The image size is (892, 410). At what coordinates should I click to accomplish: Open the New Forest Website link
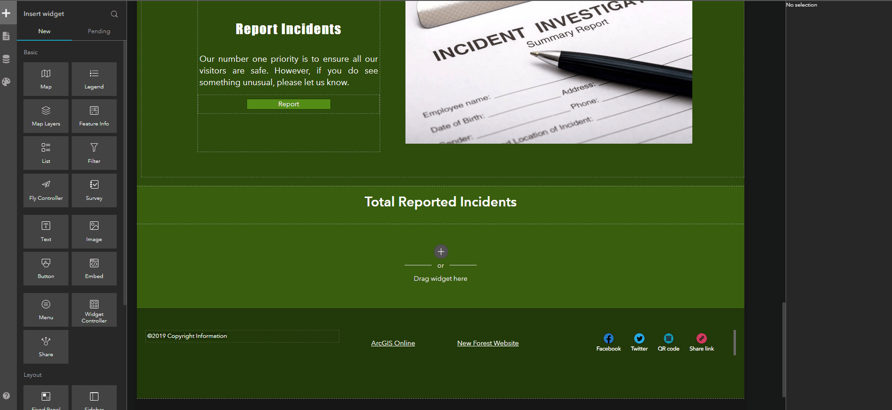point(488,343)
